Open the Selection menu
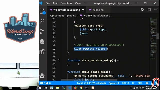Viewport: 160px width, 90px height. click(66, 3)
